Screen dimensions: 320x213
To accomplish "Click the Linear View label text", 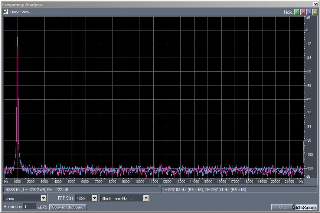I will [20, 12].
